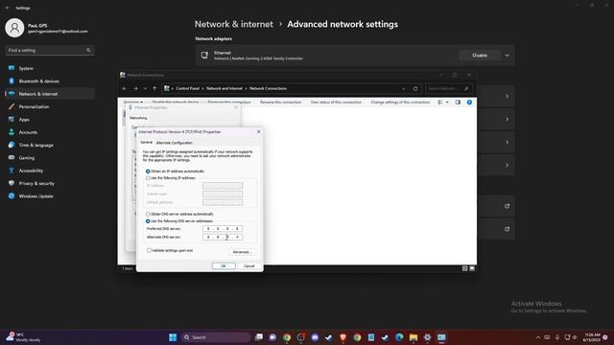The width and height of the screenshot is (614, 345).
Task: Open the Accounts person icon in sidebar
Action: 12,132
